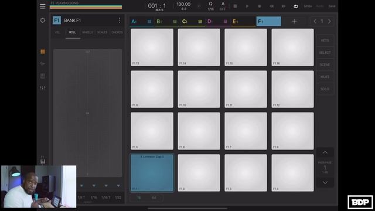The height and width of the screenshot is (211, 375).
Task: Click the fast-forward transport button
Action: [284, 6]
